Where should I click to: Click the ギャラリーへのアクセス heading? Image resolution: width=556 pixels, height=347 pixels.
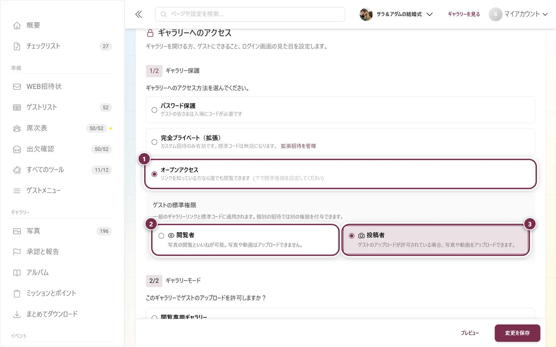[195, 33]
